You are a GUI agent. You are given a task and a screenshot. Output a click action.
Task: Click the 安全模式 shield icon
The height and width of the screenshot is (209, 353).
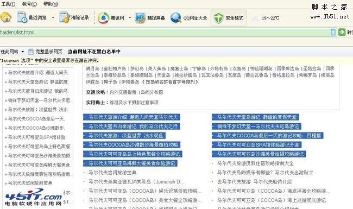click(x=218, y=18)
